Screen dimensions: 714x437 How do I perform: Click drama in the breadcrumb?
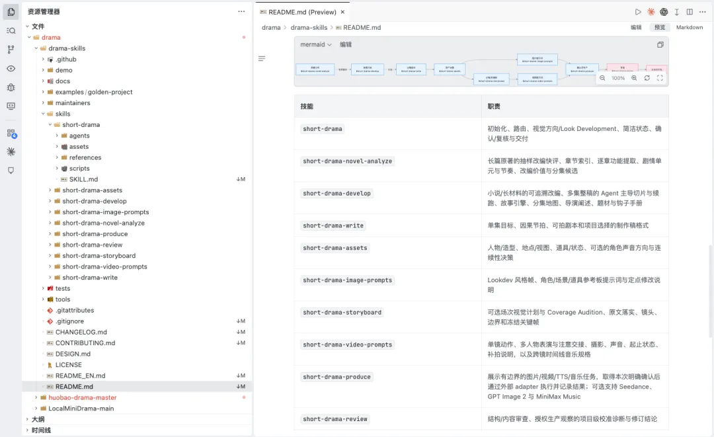[271, 27]
